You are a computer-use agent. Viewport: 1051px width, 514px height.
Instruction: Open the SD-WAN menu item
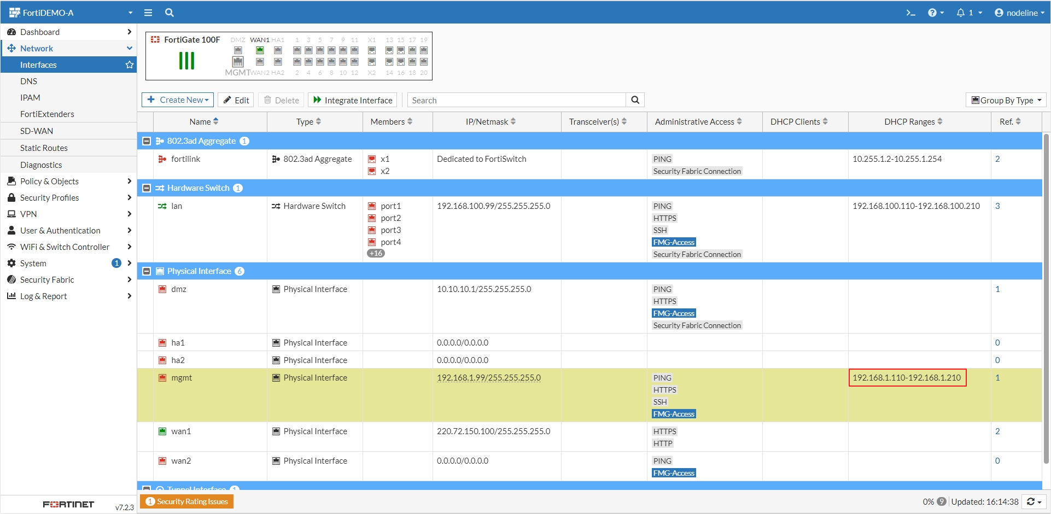point(68,131)
